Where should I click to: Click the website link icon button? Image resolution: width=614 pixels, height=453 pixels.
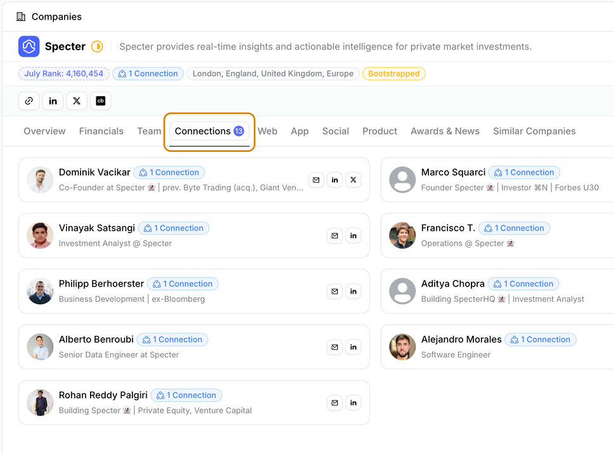pyautogui.click(x=29, y=101)
